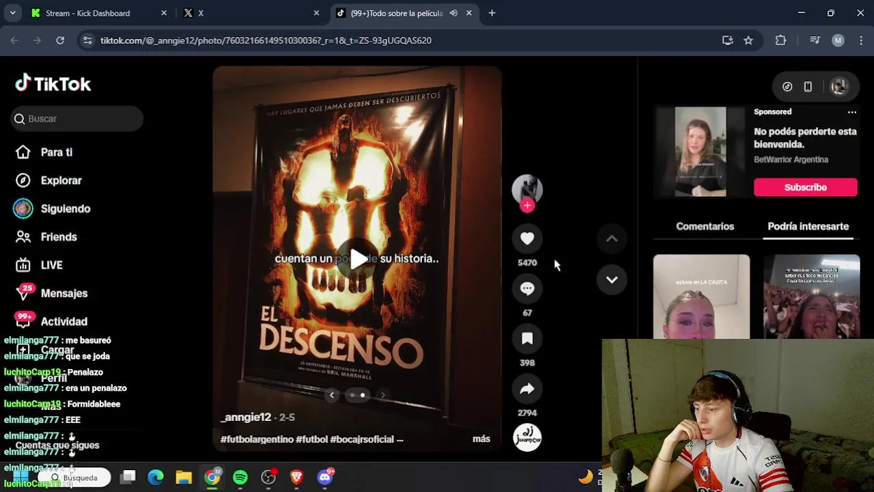Screen dimensions: 874x492
Task: Reload the current page
Action: click(60, 40)
